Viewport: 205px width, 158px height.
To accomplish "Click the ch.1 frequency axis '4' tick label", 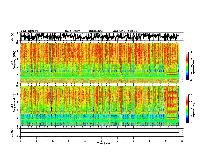I will click(18, 67).
